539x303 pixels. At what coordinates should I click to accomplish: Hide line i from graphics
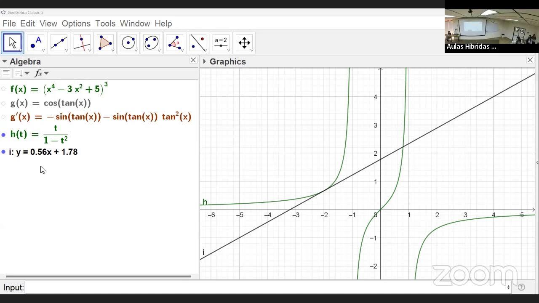pos(3,152)
